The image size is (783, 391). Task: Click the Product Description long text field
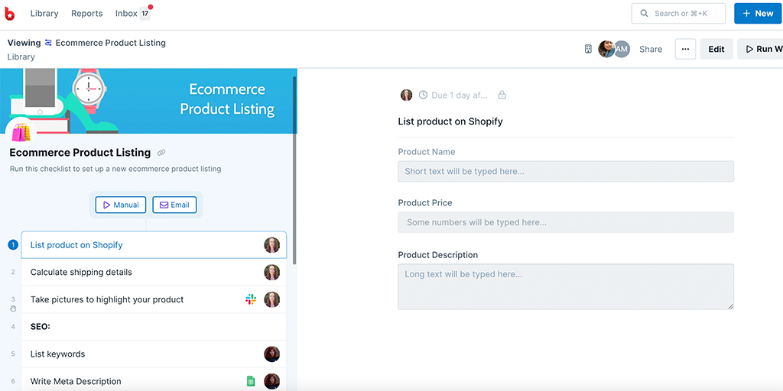566,287
